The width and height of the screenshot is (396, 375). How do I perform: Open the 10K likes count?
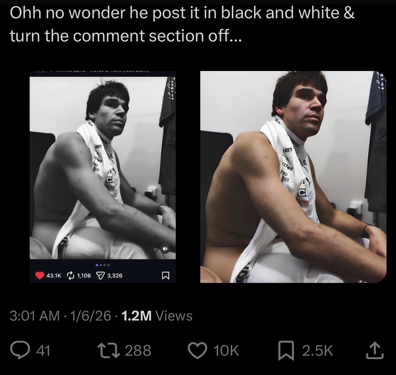(x=226, y=350)
